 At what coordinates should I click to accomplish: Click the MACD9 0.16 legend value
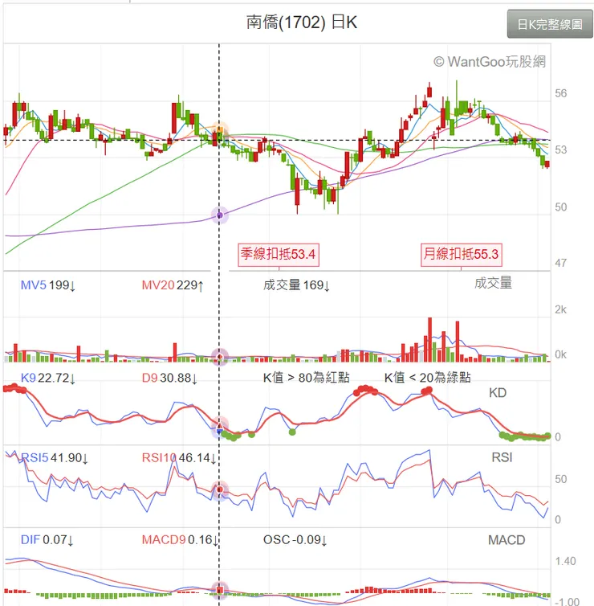pos(180,539)
